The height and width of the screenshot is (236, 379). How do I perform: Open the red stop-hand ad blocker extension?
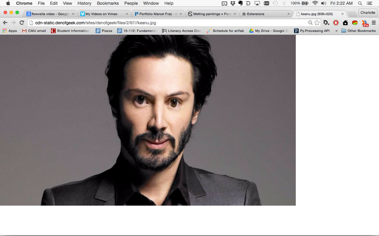(336, 23)
